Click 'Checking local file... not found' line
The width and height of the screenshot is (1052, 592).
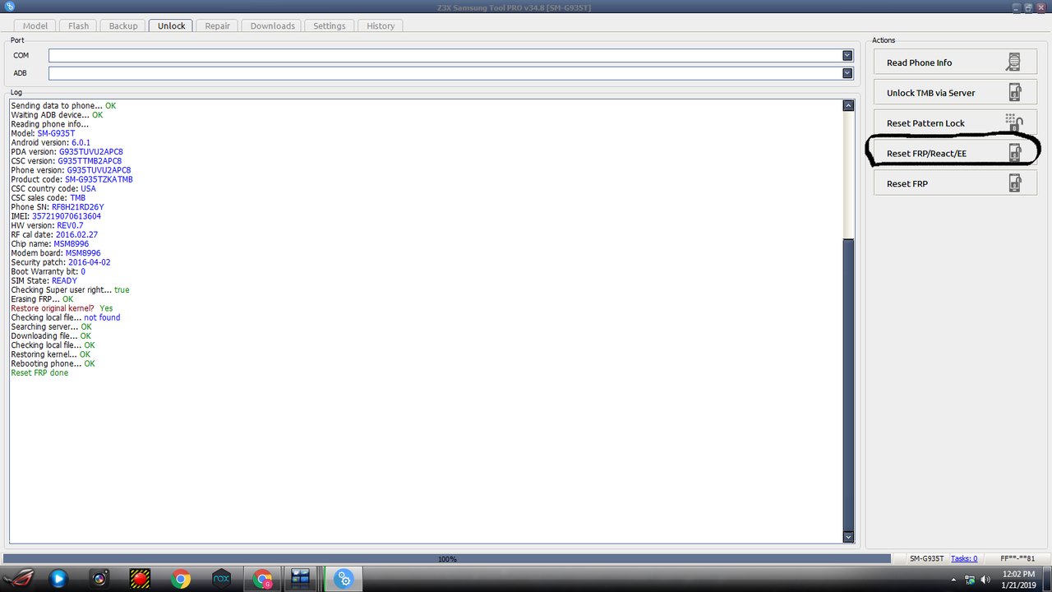coord(66,317)
